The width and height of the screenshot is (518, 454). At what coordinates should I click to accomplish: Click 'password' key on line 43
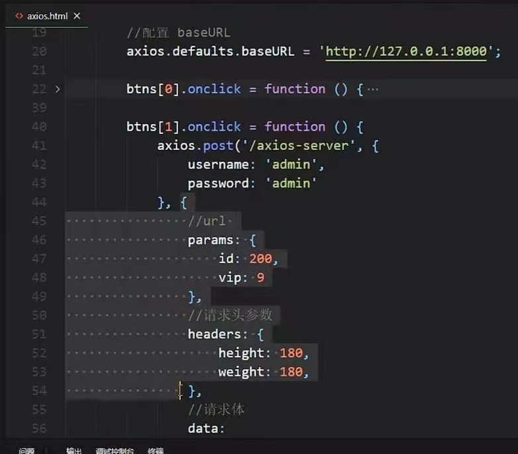point(218,184)
